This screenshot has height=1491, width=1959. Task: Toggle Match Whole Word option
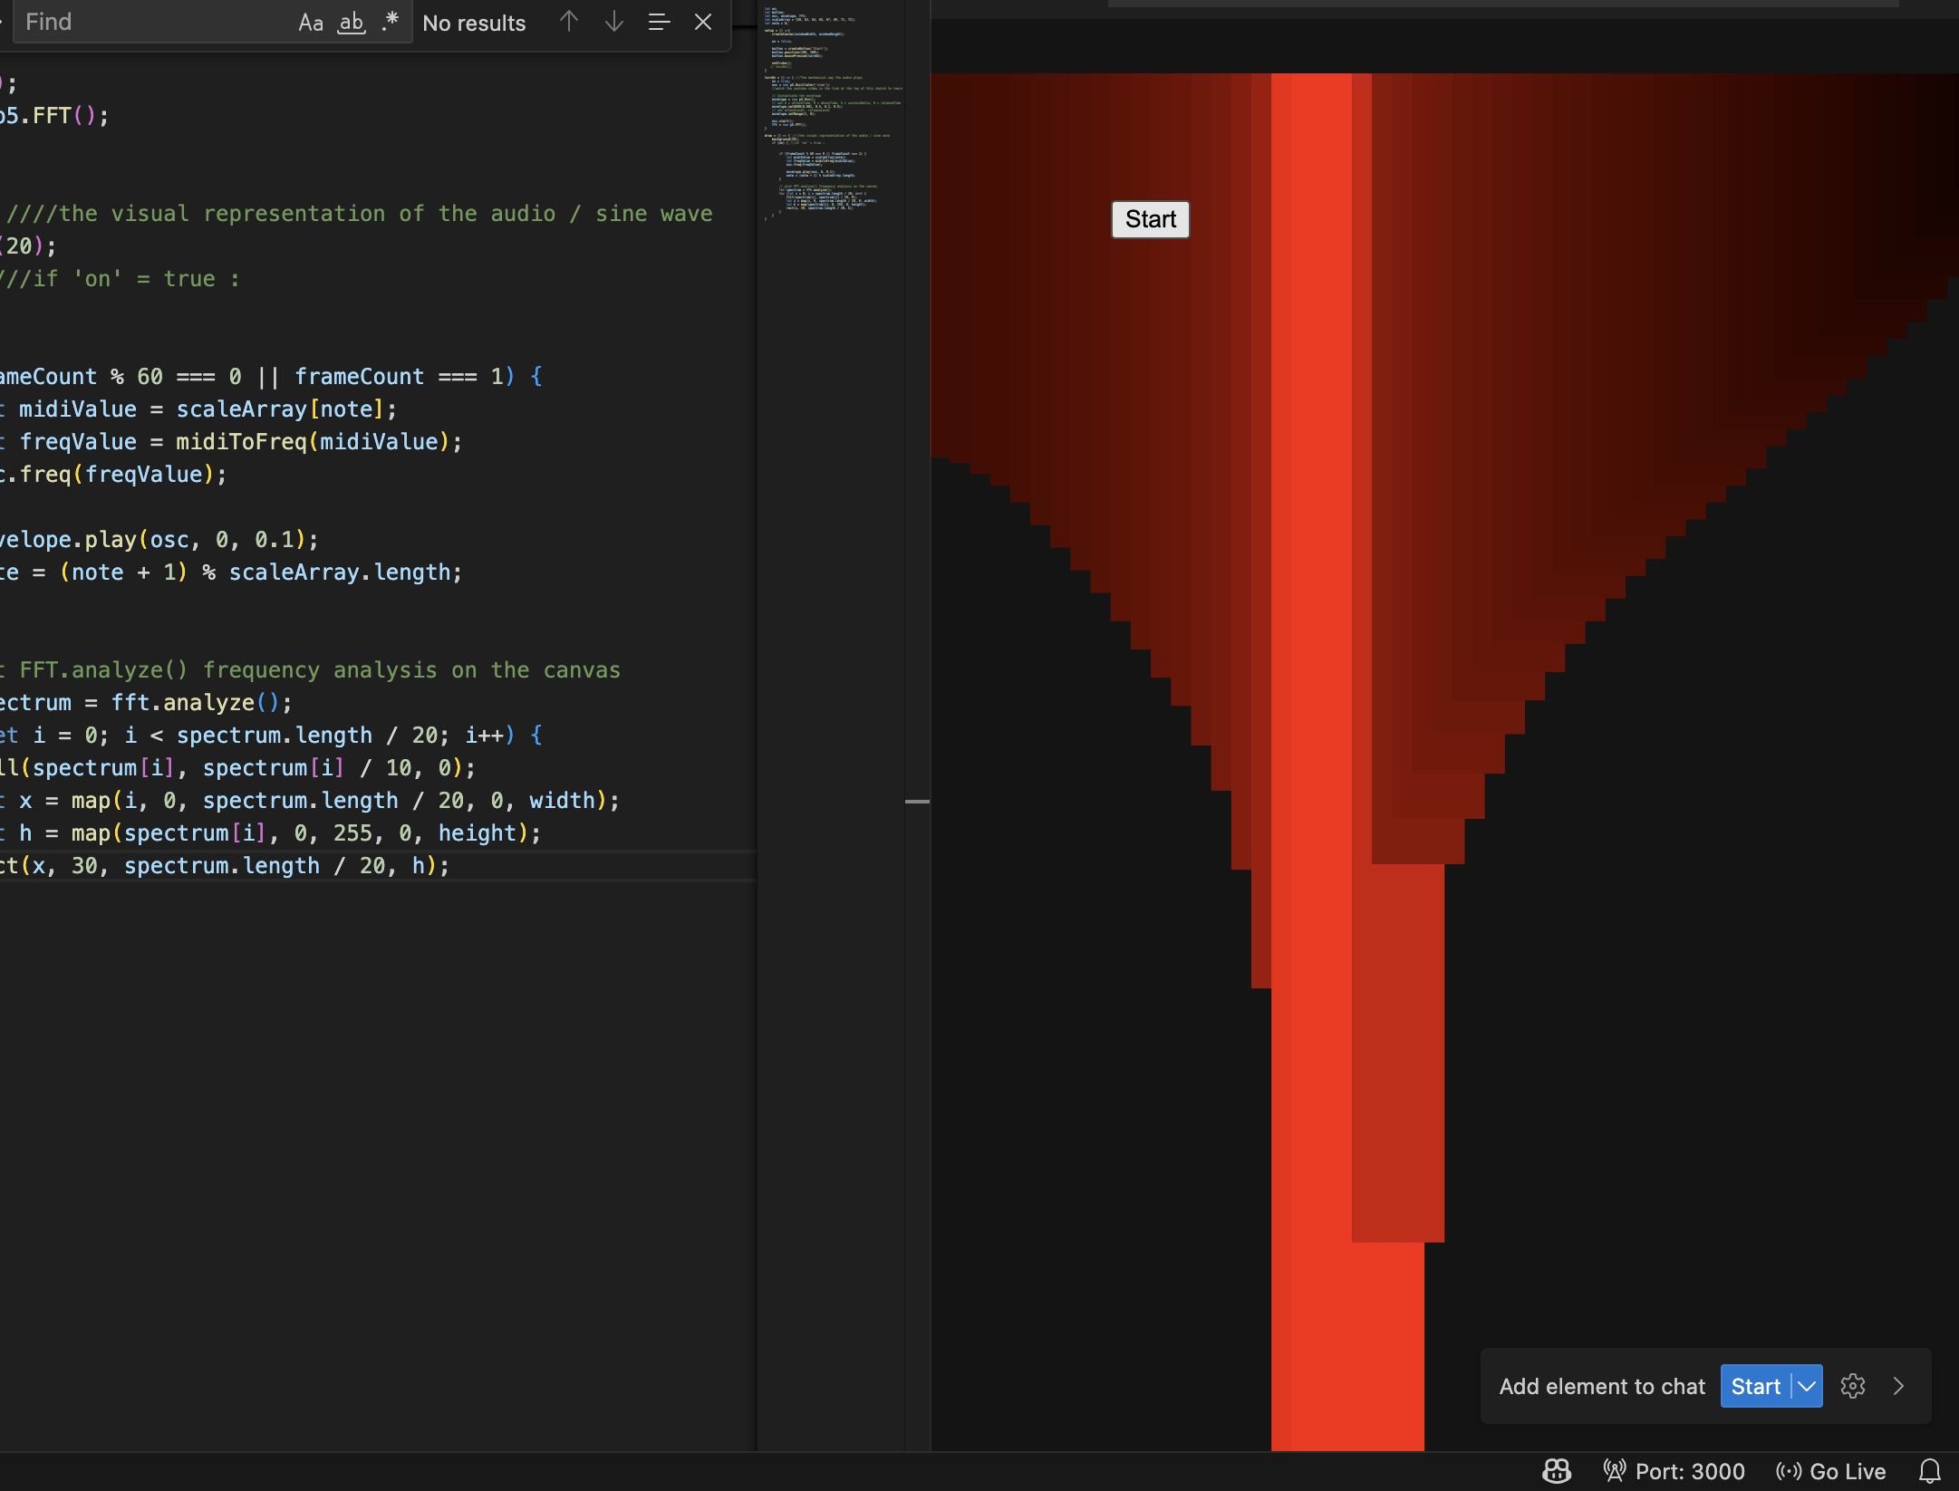351,23
